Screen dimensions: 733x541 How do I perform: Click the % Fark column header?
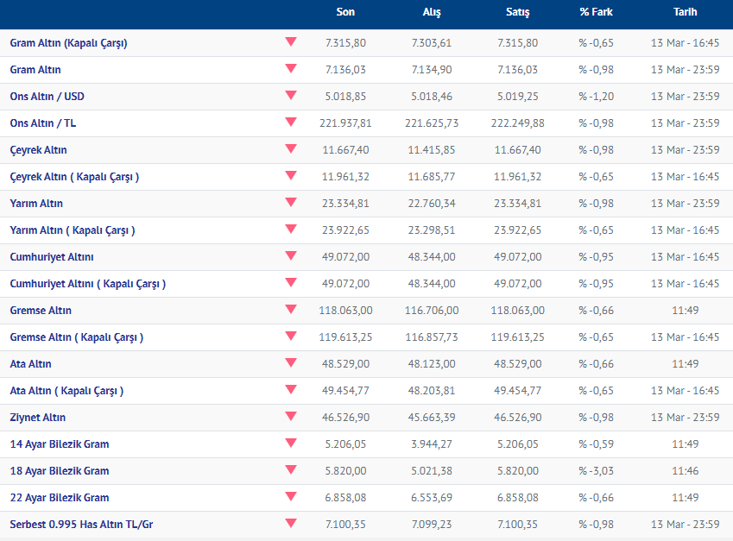click(596, 13)
